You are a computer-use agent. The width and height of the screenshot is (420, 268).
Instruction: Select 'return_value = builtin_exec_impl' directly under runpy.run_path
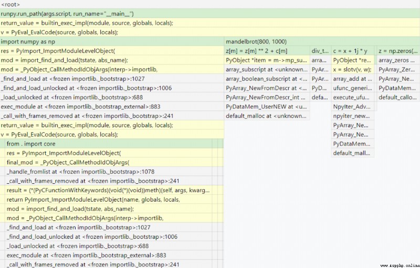[x=210, y=23]
